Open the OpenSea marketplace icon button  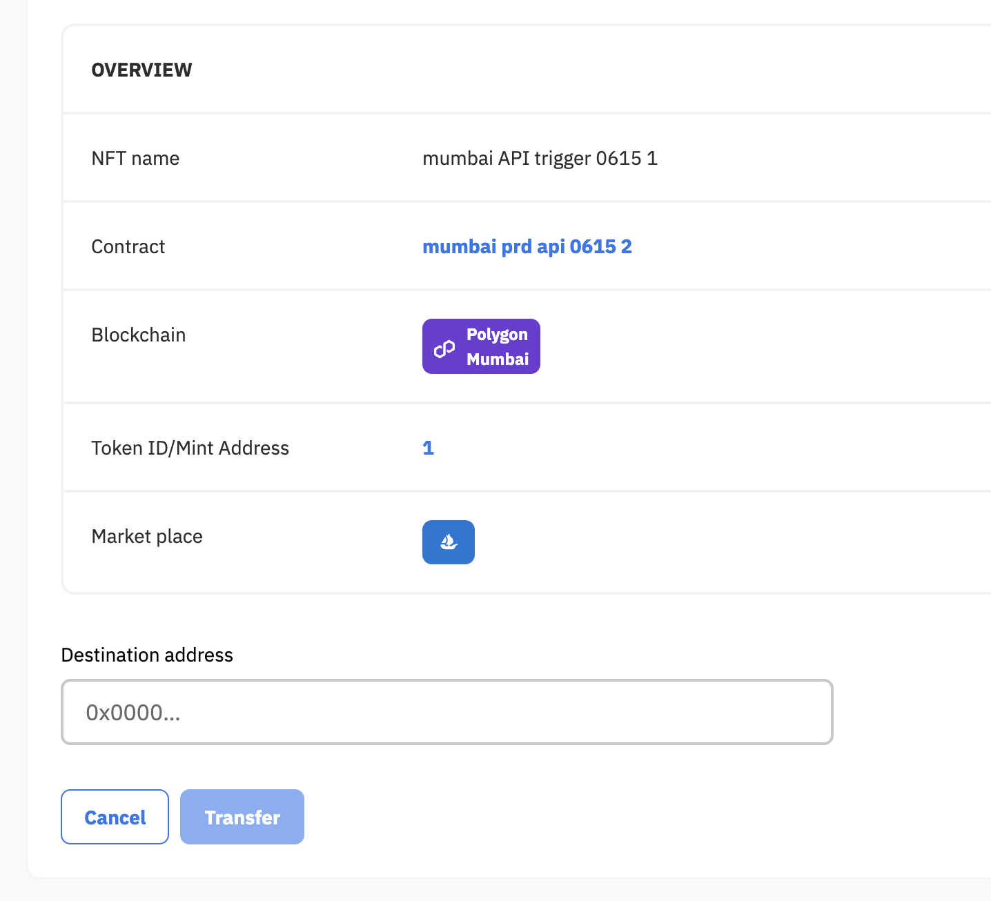(448, 542)
